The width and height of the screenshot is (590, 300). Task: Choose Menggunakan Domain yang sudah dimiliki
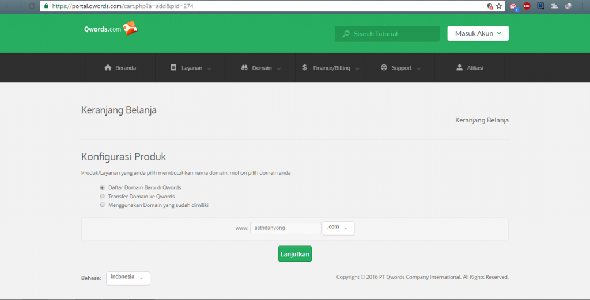tap(103, 205)
